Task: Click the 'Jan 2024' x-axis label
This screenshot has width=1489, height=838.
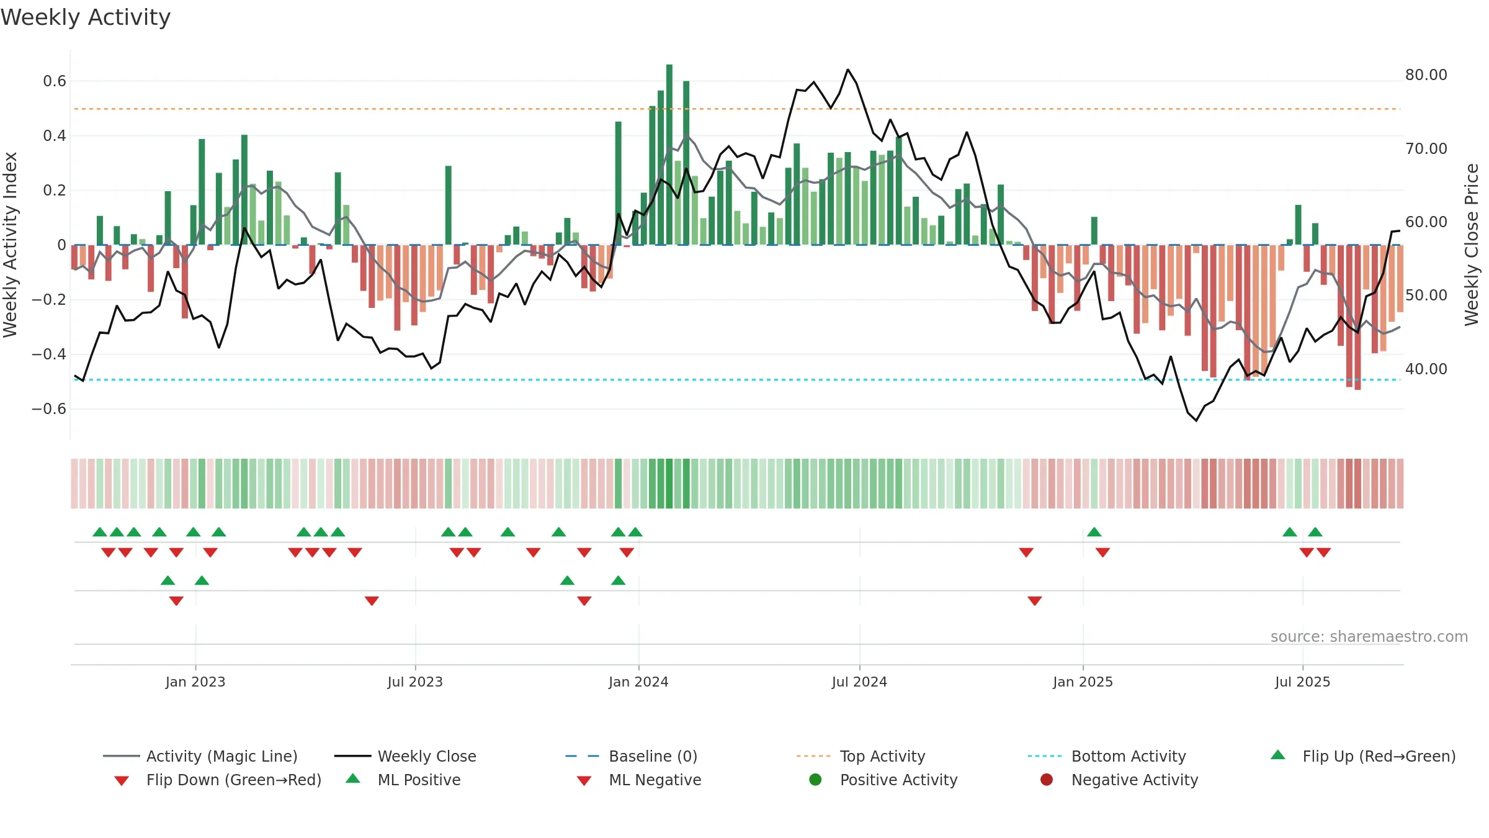Action: point(638,682)
